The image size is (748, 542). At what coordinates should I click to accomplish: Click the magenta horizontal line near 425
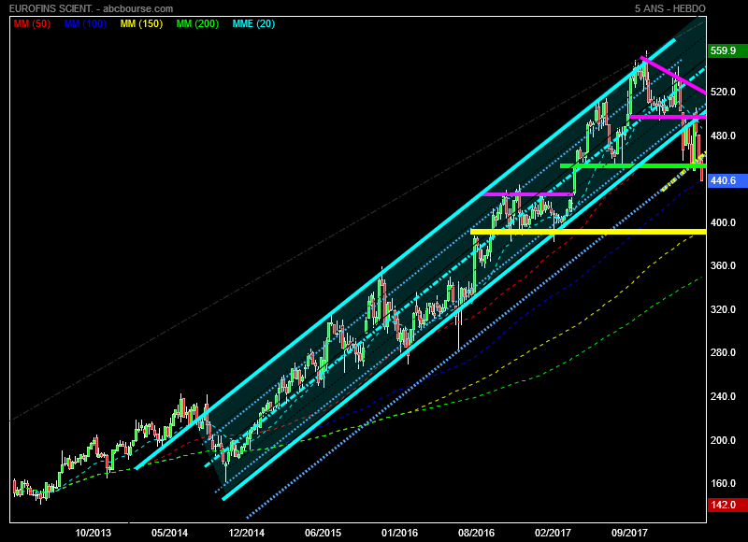coord(527,194)
